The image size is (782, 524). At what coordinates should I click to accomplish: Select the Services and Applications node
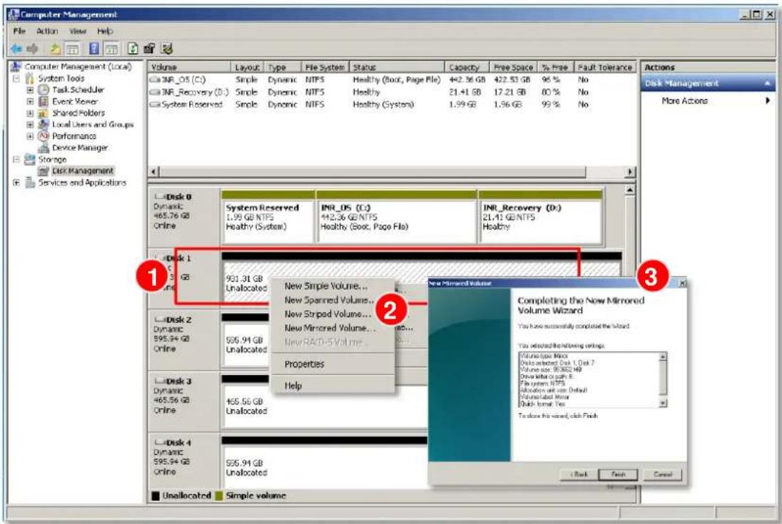pos(82,183)
